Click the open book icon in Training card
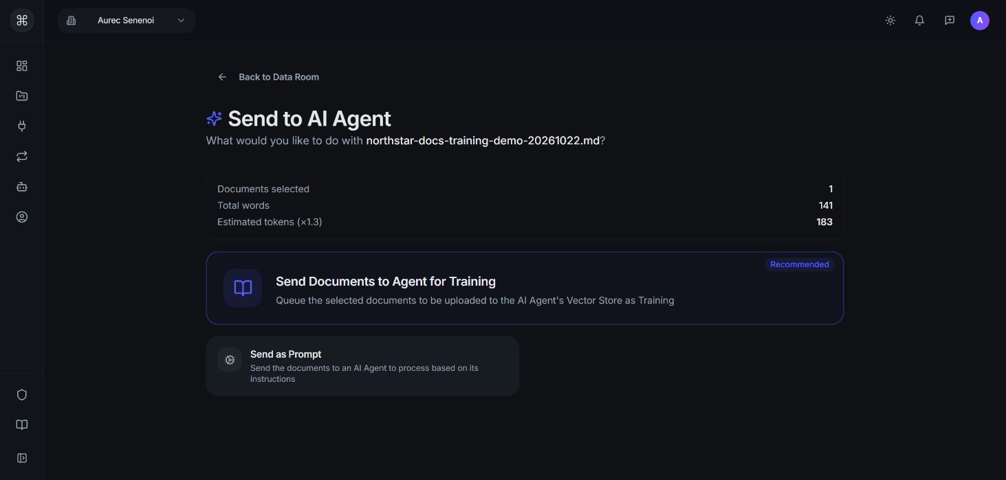 tap(243, 288)
